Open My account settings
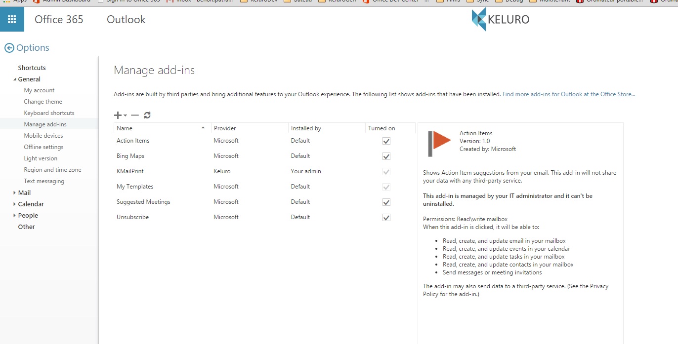Screen dimensions: 678x344 click(x=39, y=90)
